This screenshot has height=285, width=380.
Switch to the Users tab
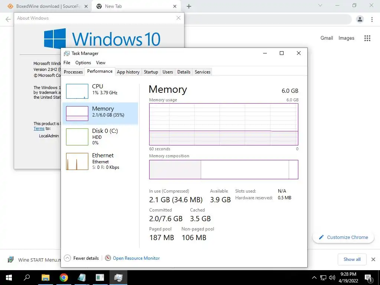point(168,72)
